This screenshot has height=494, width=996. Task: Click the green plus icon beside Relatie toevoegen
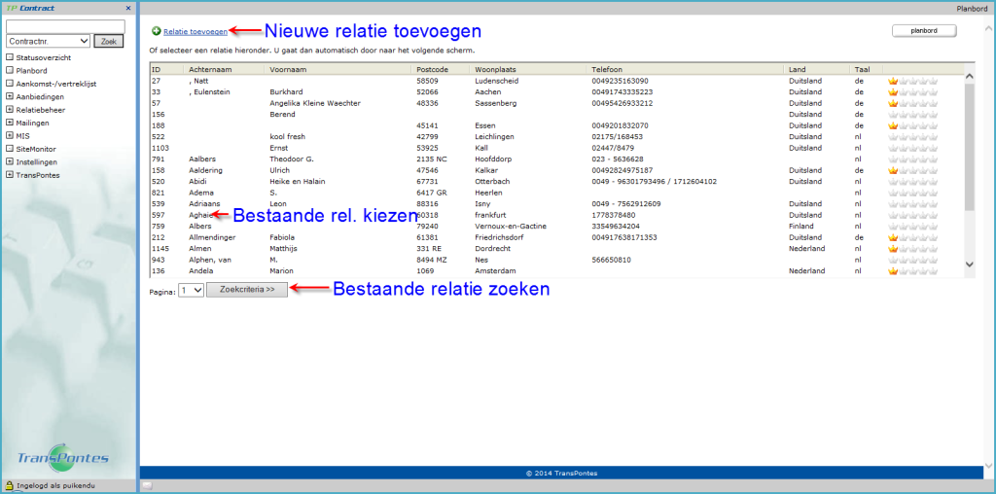tap(156, 32)
